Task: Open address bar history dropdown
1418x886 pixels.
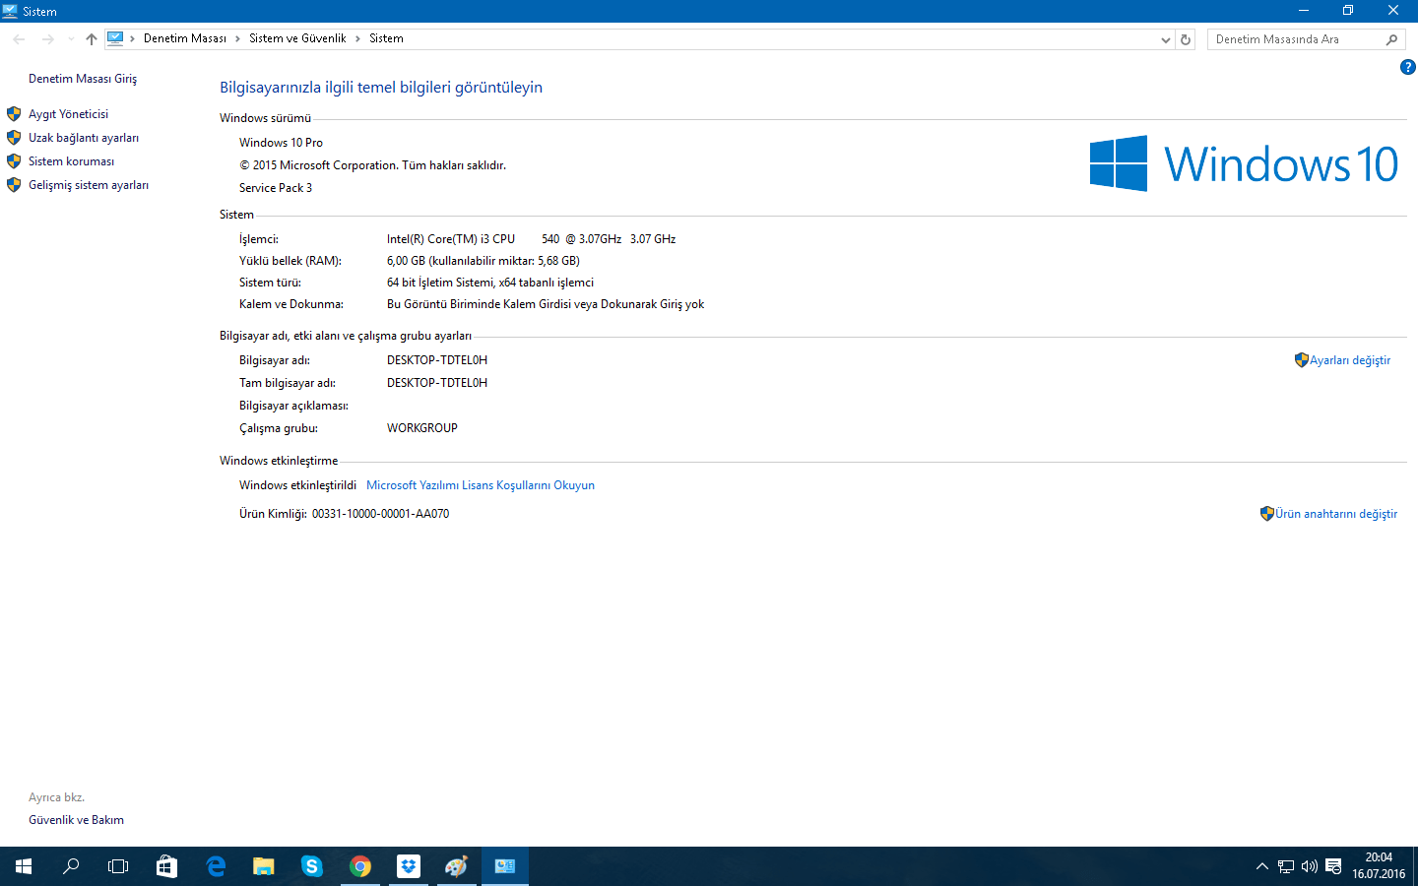Action: tap(1166, 39)
